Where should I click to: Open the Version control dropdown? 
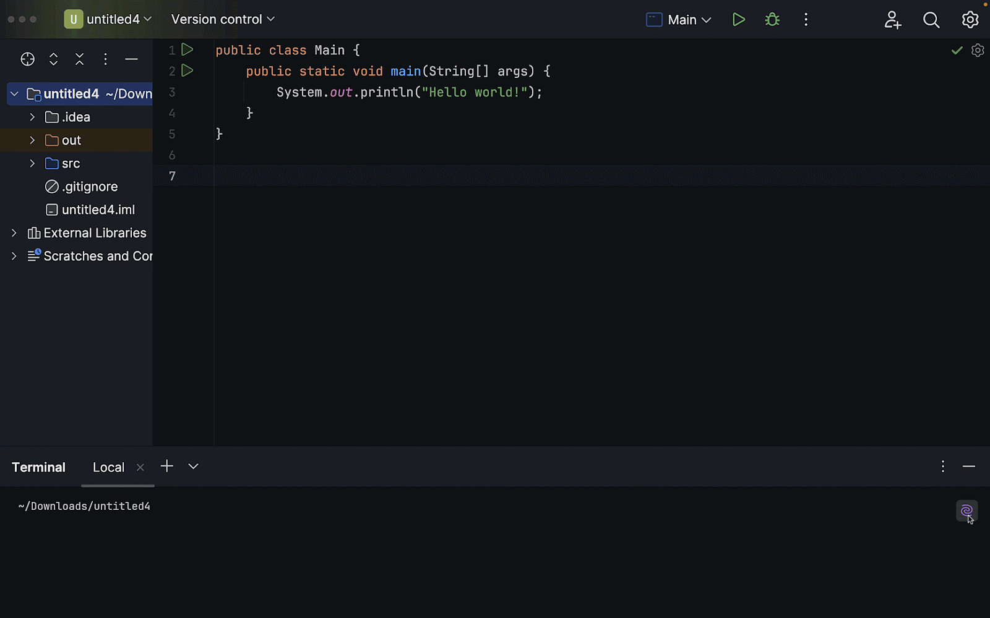[x=223, y=19]
